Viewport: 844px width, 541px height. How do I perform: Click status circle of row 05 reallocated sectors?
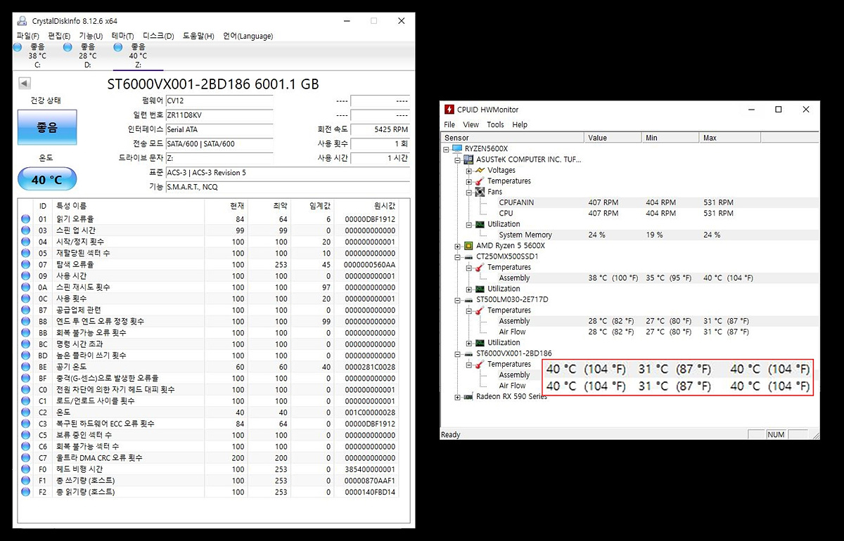(x=26, y=253)
